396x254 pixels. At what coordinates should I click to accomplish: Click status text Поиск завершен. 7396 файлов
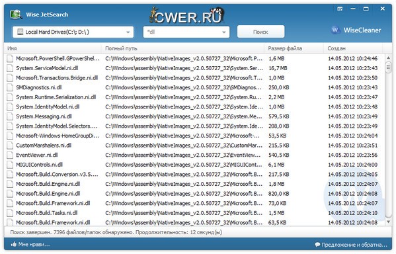point(116,232)
